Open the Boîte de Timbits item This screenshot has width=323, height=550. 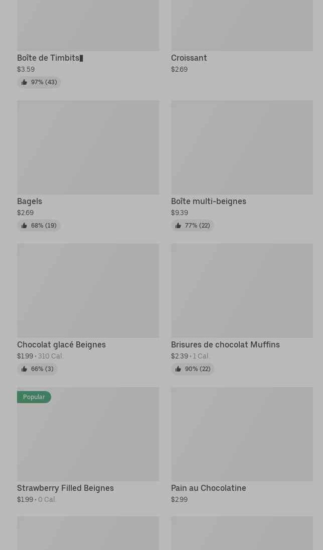click(x=50, y=58)
